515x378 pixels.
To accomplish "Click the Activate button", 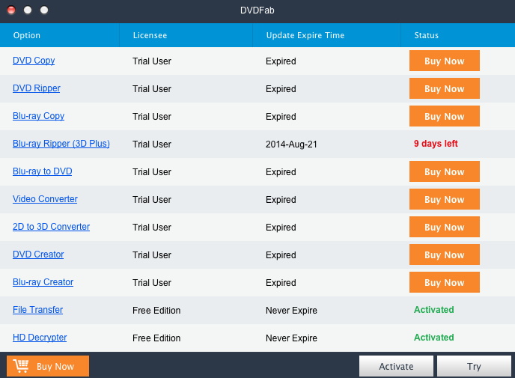I will [x=396, y=366].
